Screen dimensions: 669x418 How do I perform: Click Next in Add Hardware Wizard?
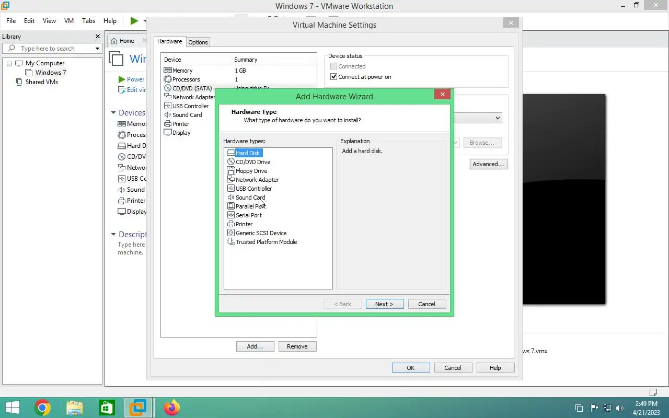coord(384,304)
